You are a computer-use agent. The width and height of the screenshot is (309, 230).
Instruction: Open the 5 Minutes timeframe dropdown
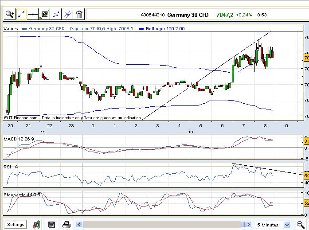tap(274, 225)
